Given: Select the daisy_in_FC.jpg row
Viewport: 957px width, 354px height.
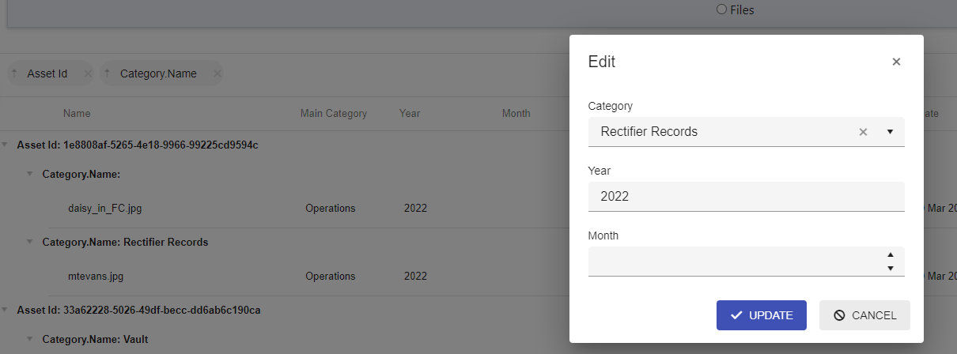Looking at the screenshot, I should pos(105,209).
